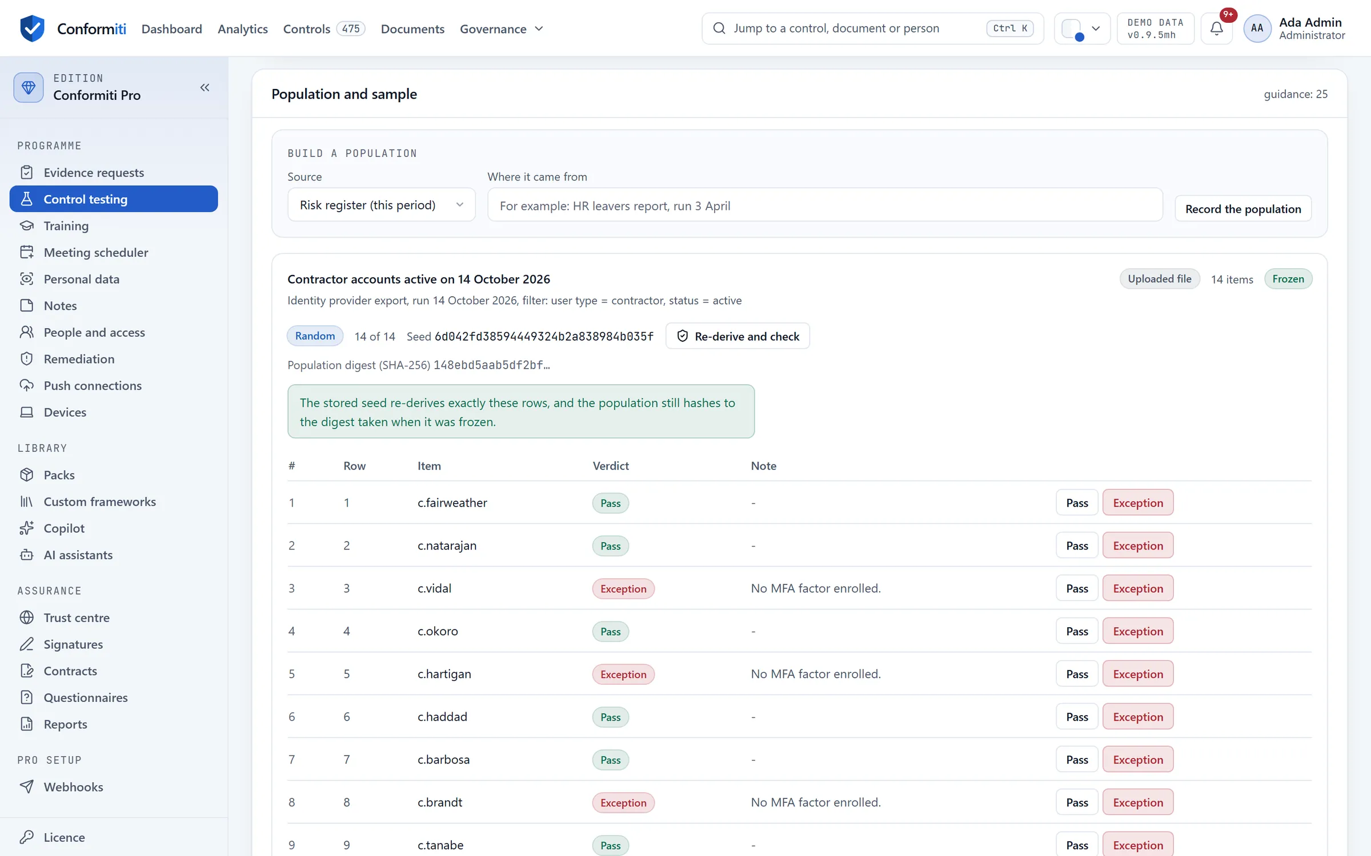1371x856 pixels.
Task: Click the Frozen status badge
Action: (1288, 279)
